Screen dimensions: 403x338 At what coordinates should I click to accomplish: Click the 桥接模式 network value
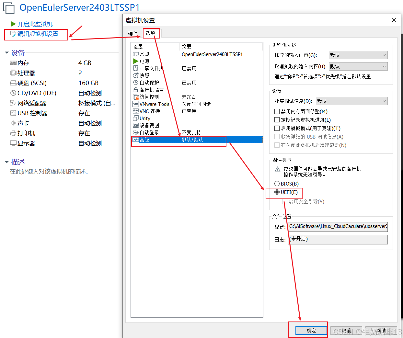click(x=97, y=103)
